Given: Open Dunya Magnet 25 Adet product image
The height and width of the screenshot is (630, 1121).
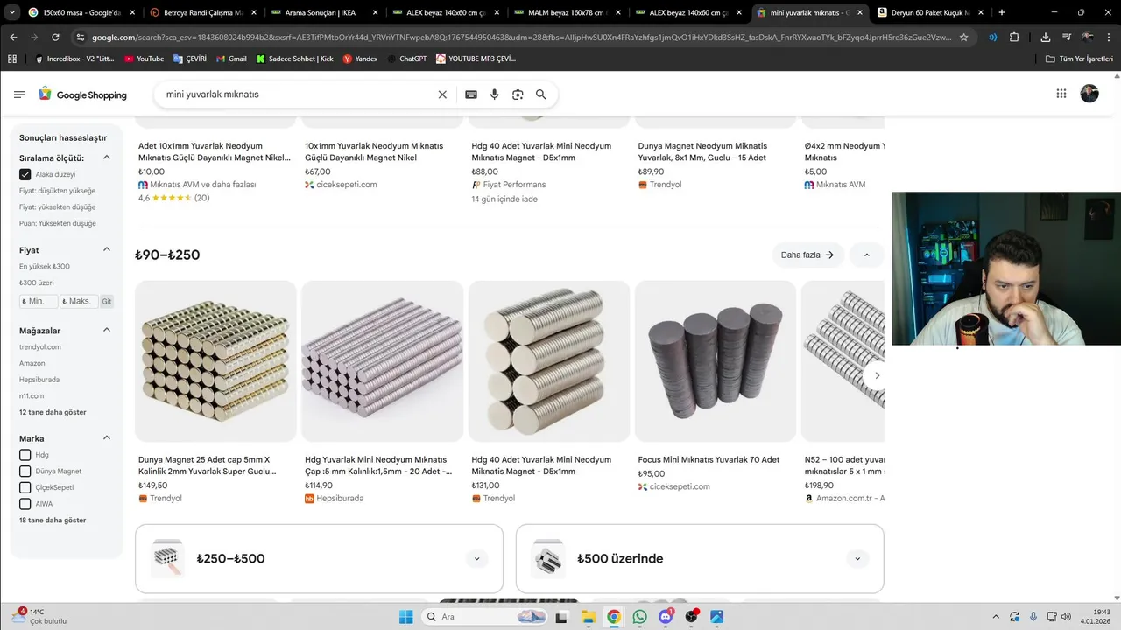Looking at the screenshot, I should (x=215, y=360).
